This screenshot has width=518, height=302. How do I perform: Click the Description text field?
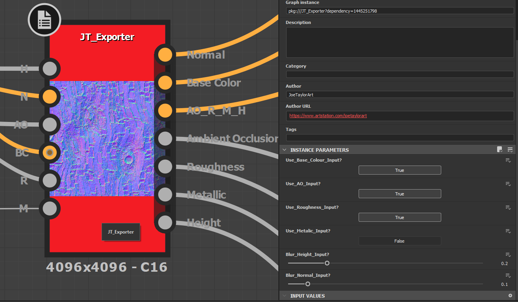tap(400, 42)
